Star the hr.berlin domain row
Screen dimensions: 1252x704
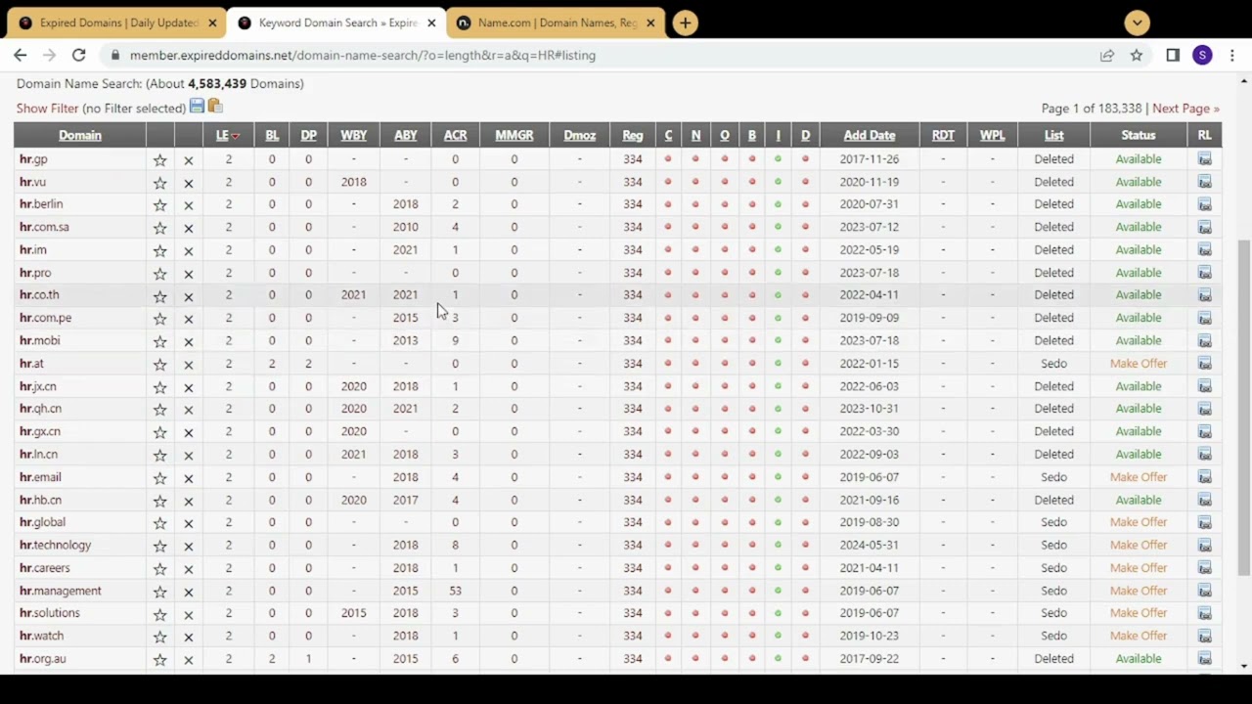[159, 205]
